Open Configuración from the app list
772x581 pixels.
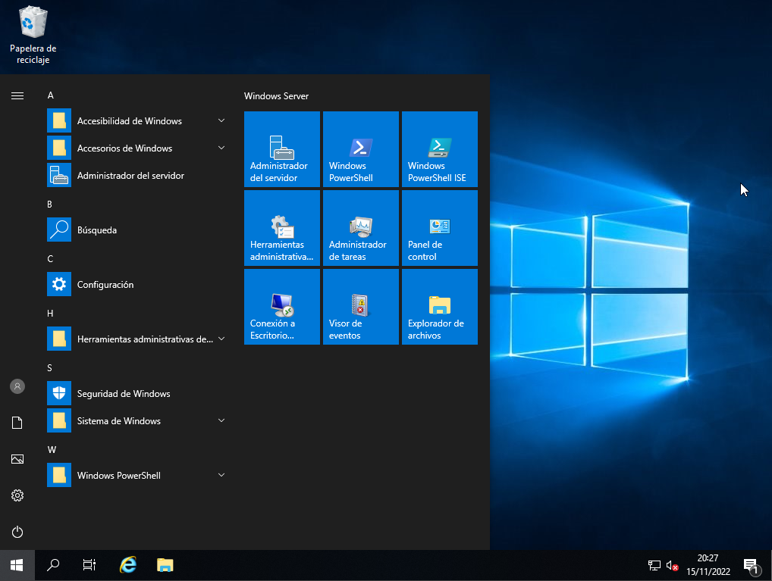coord(137,284)
